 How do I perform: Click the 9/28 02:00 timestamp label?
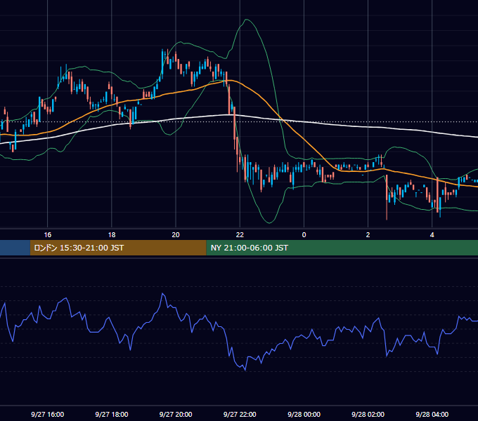click(x=368, y=414)
